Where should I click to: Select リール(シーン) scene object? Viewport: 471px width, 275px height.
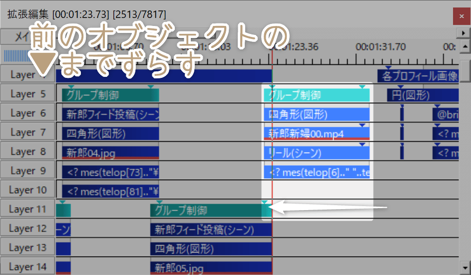pyautogui.click(x=317, y=153)
